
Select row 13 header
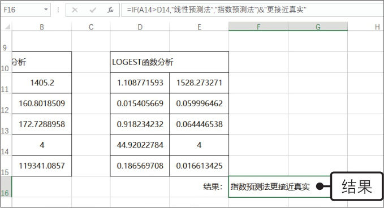pos(6,124)
